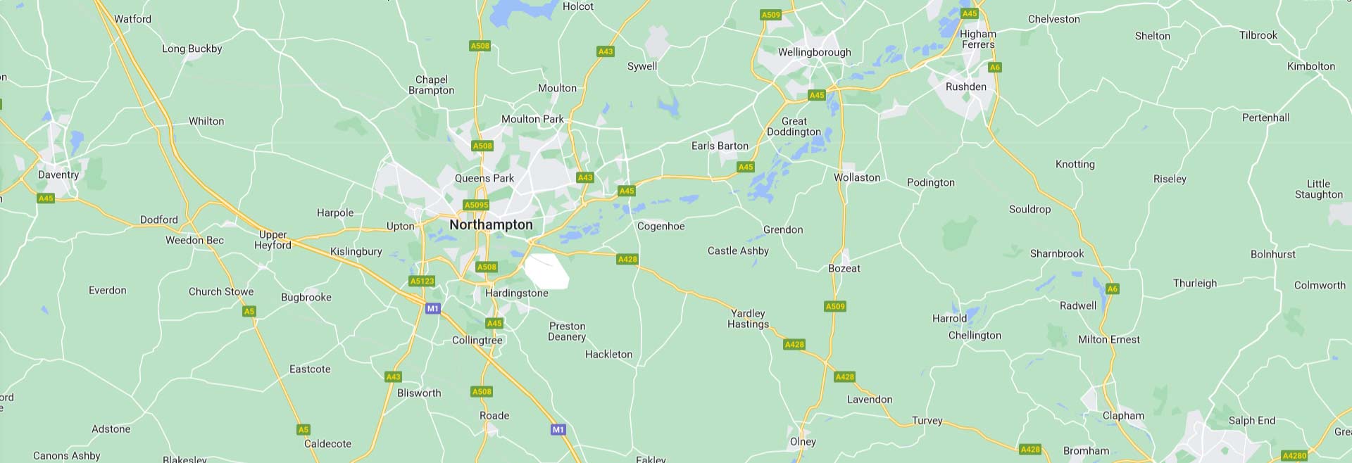Click the Rushden place name

[x=965, y=87]
